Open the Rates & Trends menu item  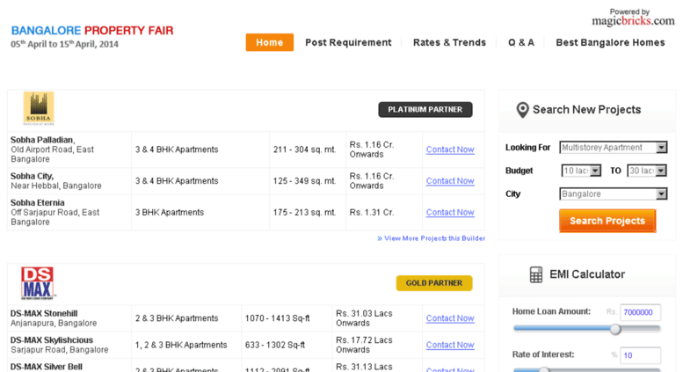[x=449, y=43]
